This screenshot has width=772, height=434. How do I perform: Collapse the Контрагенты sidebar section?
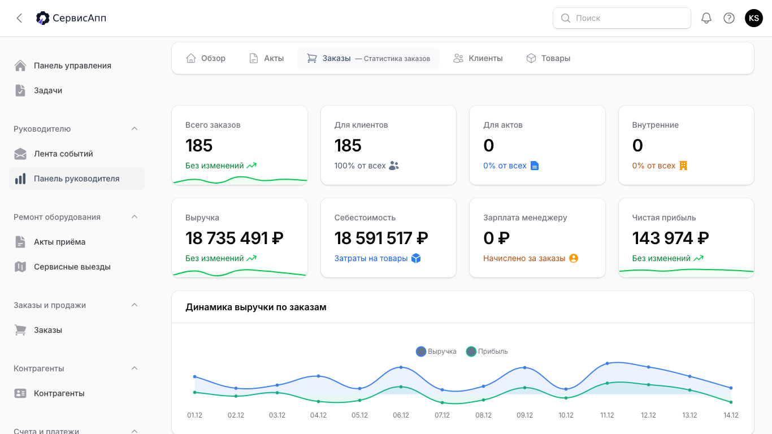pos(135,368)
